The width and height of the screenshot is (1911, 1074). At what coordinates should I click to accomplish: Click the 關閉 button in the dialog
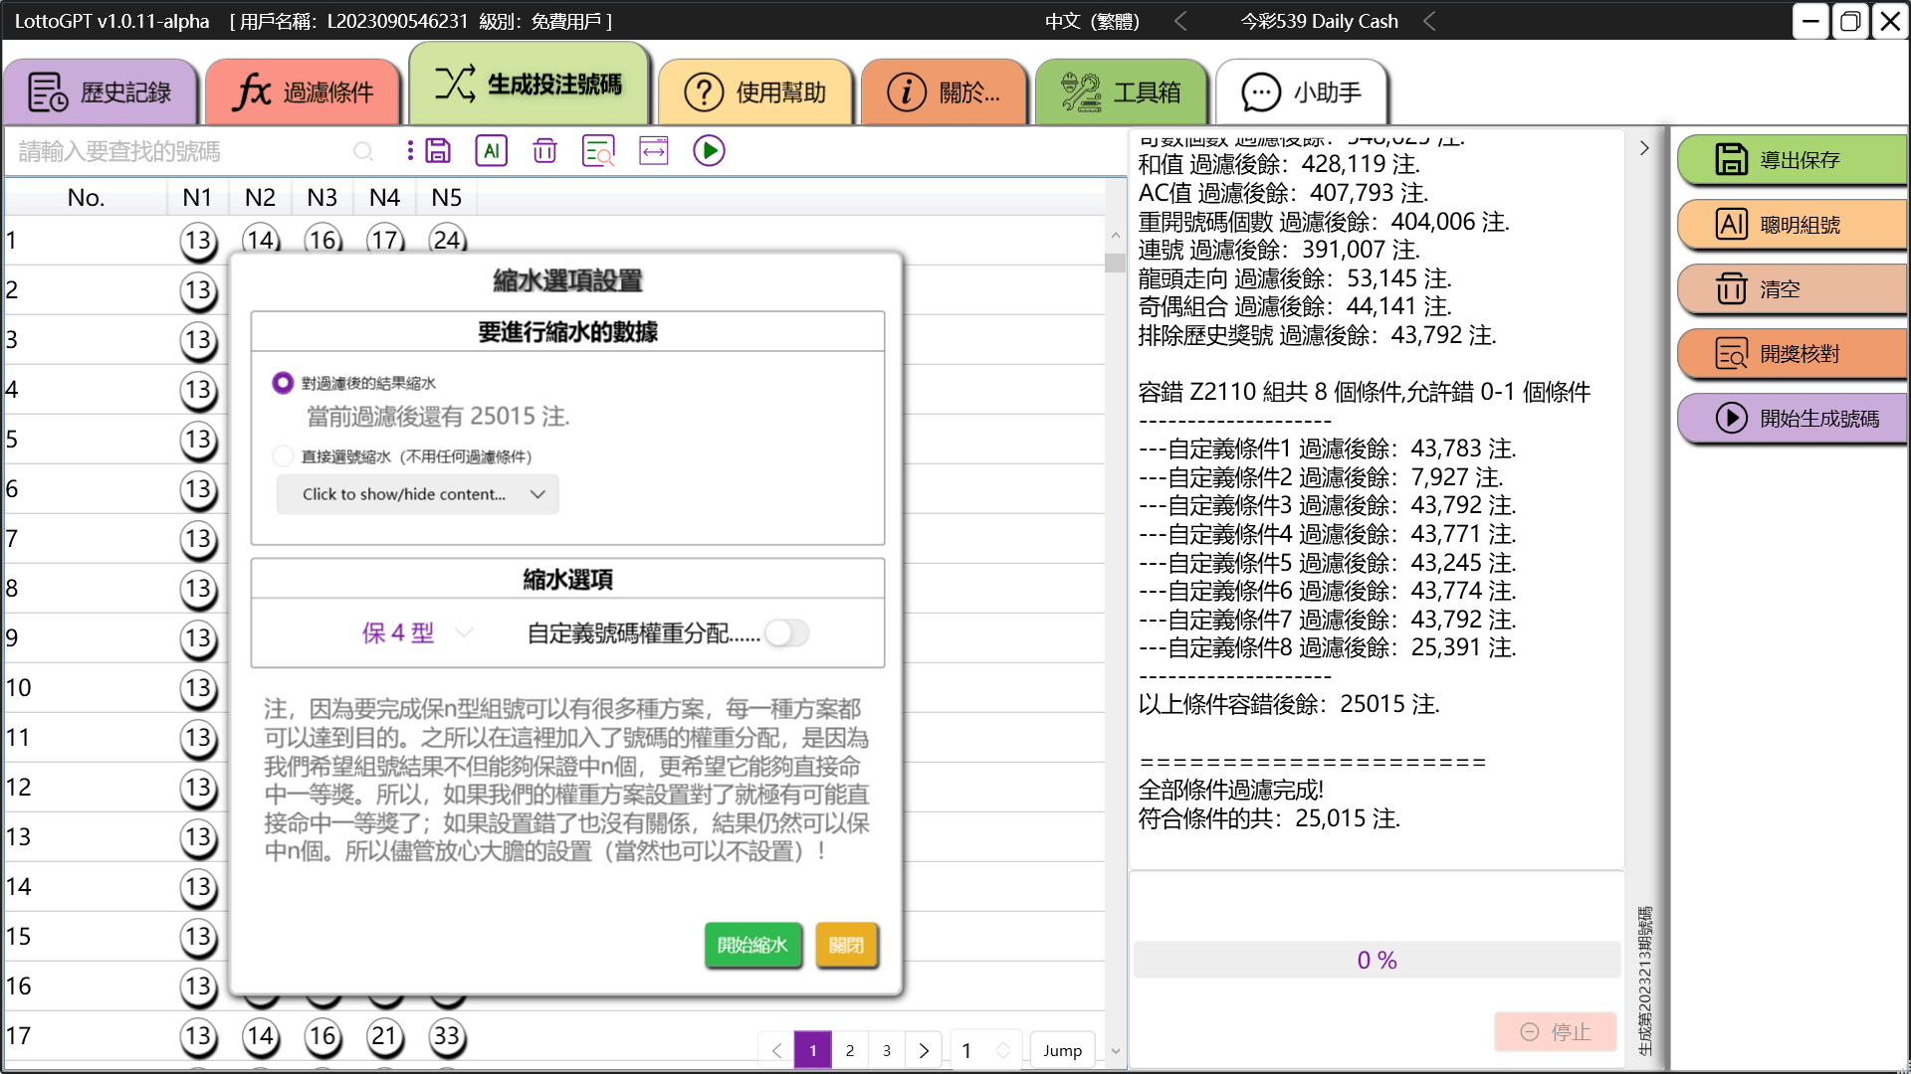point(847,945)
